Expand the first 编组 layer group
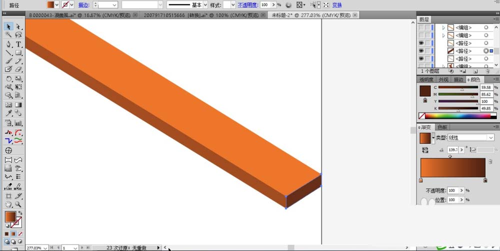 [443, 27]
